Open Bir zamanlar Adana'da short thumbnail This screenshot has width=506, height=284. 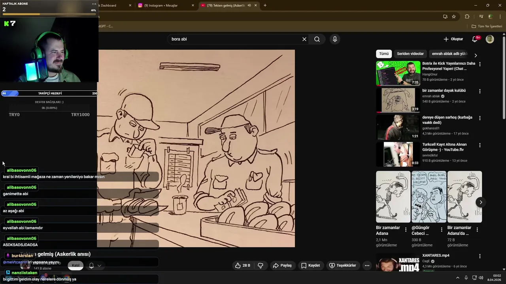coord(464,197)
